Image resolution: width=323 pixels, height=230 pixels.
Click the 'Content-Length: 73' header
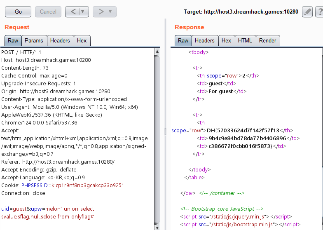25,68
